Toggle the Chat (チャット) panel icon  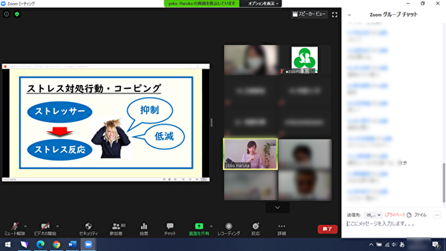(x=170, y=226)
